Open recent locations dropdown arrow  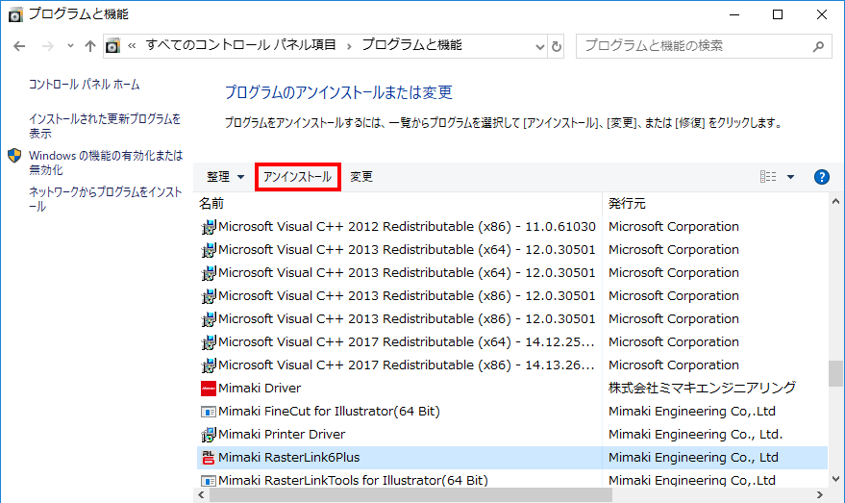[70, 46]
